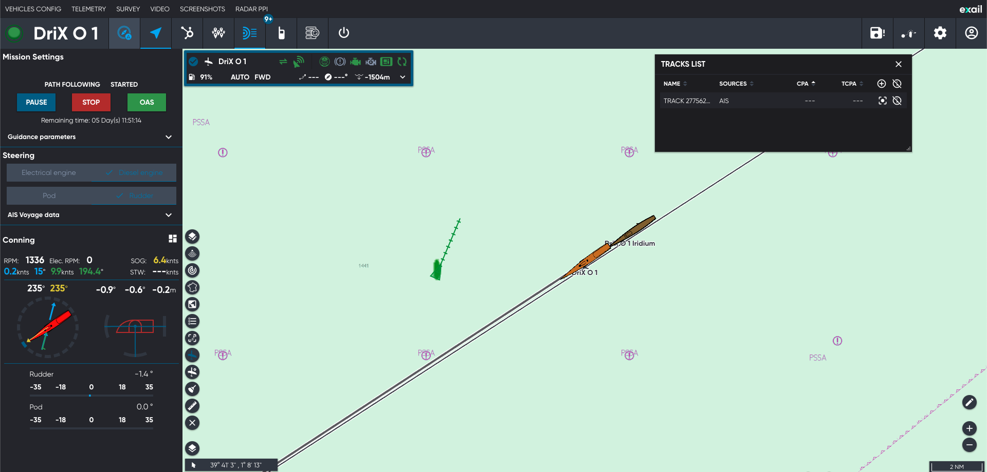Viewport: 987px width, 472px height.
Task: Open the VIDEO menu
Action: [x=160, y=9]
